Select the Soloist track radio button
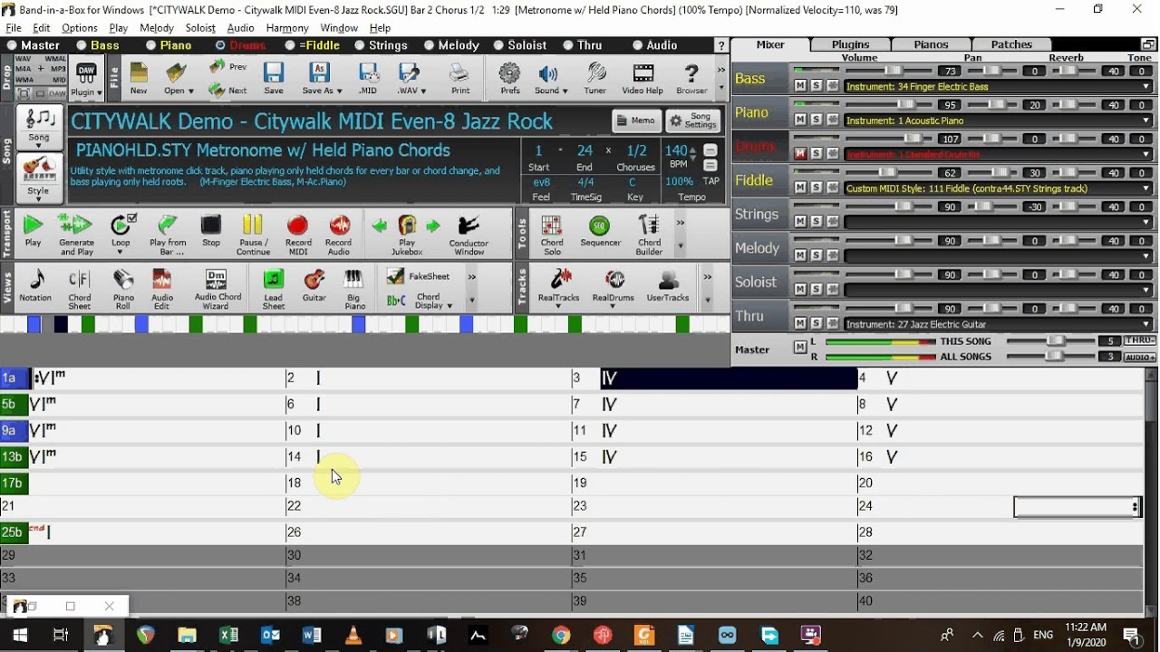1160x652 pixels. (x=498, y=45)
